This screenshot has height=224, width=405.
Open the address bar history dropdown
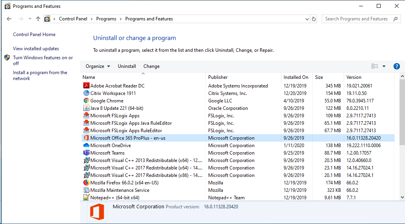tap(307, 19)
